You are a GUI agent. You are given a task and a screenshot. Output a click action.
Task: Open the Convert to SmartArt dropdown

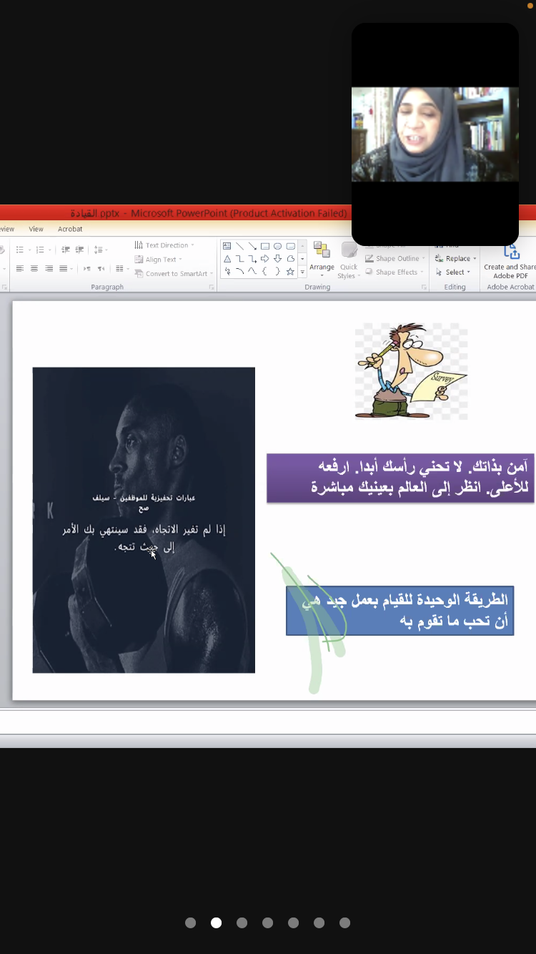tap(174, 274)
